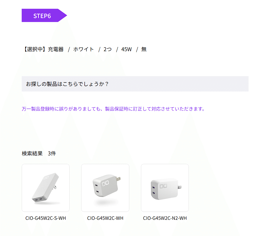
Task: Click the purple STEP6 arrow badge
Action: click(x=44, y=15)
